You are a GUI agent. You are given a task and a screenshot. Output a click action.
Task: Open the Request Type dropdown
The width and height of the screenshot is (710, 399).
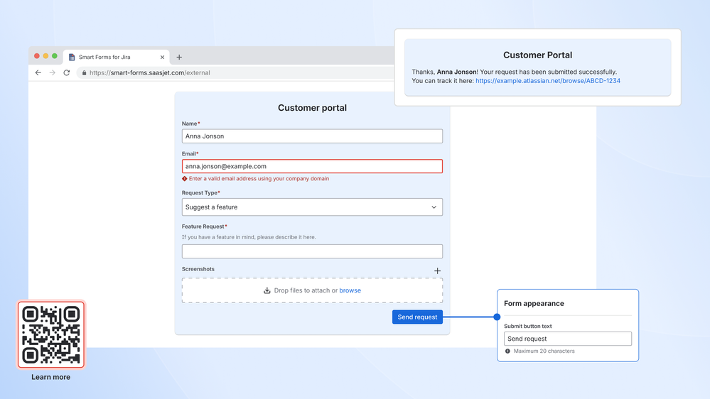click(x=312, y=207)
